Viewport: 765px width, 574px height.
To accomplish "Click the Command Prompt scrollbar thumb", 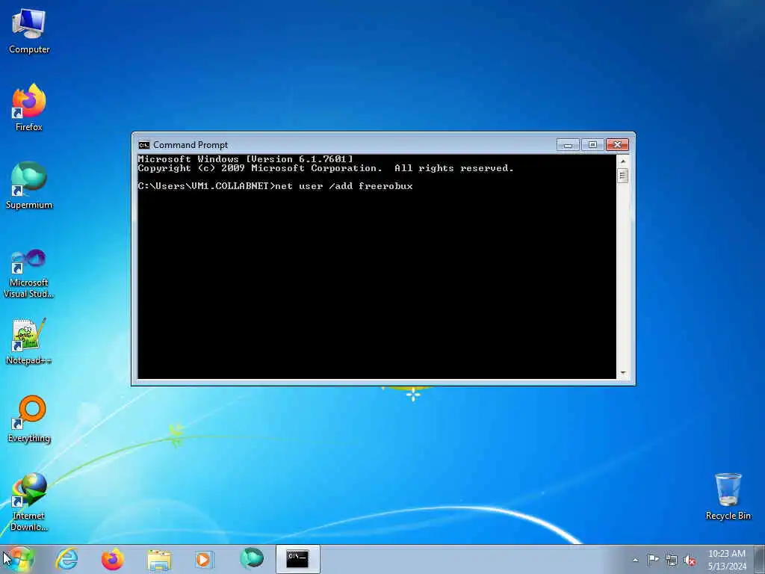I will [622, 176].
